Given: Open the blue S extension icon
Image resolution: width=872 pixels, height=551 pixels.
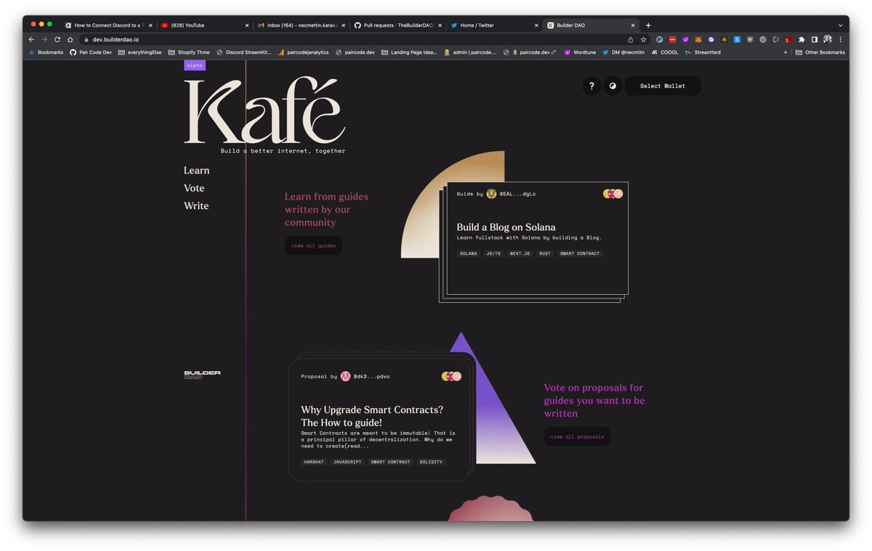Looking at the screenshot, I should coord(737,39).
